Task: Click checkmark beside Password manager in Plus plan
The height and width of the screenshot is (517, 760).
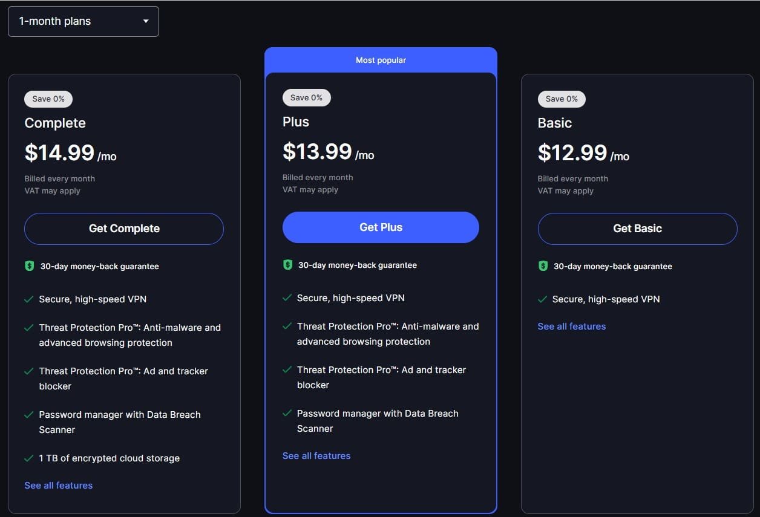Action: click(287, 414)
